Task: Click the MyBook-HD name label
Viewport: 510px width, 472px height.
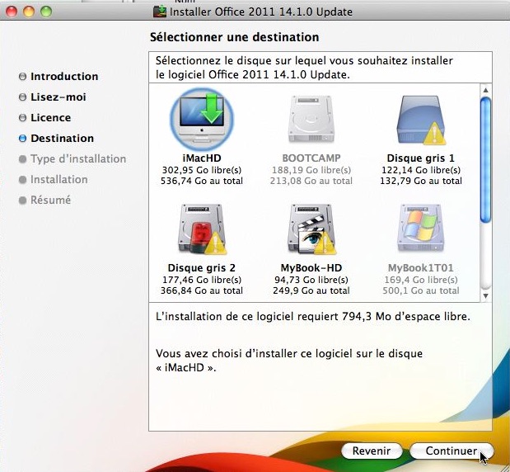Action: tap(311, 268)
